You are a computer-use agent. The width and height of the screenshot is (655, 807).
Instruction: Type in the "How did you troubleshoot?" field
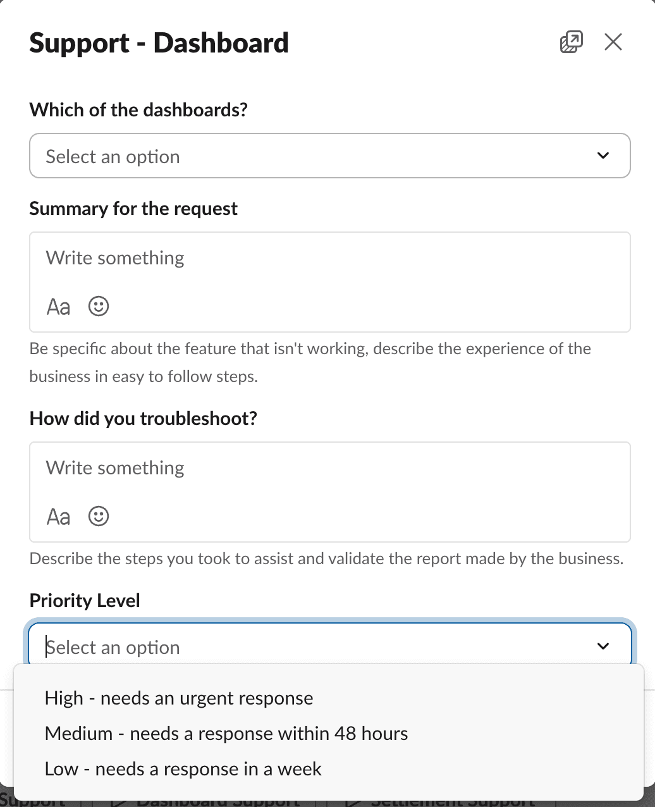(x=329, y=469)
